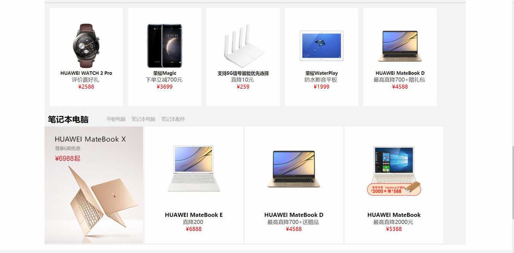
Task: Open the 荣耀WaterPlay title link
Action: tap(321, 73)
